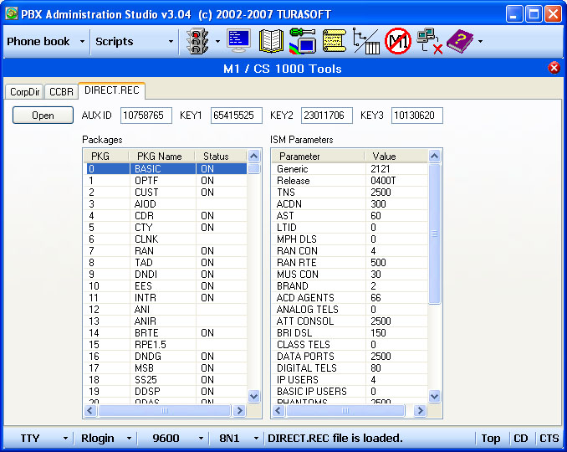
Task: Select the BASIC package row
Action: pos(166,168)
